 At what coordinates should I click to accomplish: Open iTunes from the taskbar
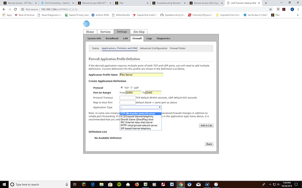pyautogui.click(x=216, y=185)
